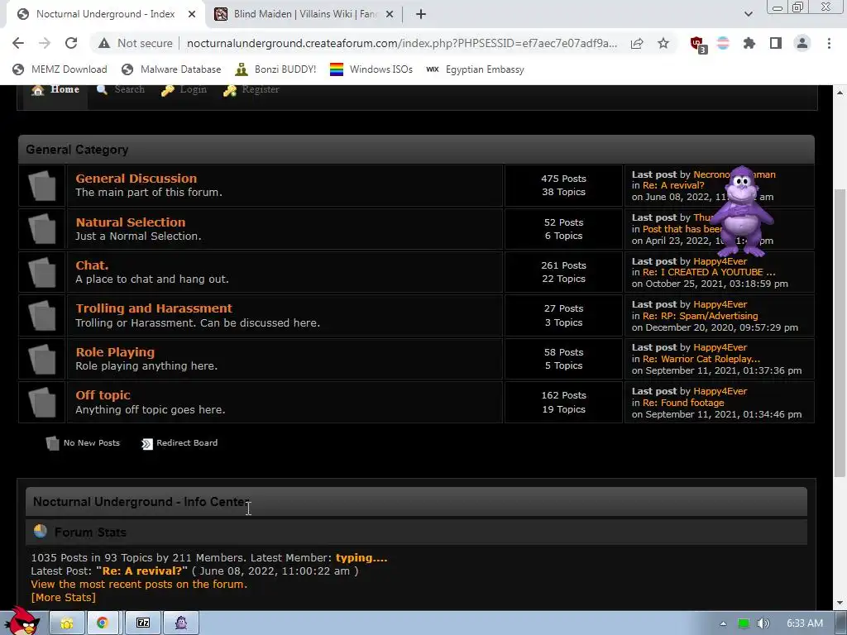Reload the current page
This screenshot has height=635, width=847.
tap(71, 43)
